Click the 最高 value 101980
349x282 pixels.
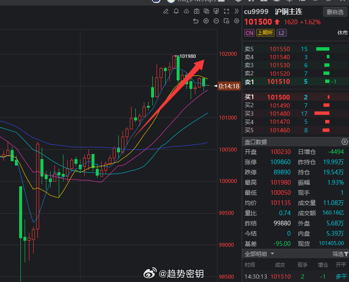(280, 182)
